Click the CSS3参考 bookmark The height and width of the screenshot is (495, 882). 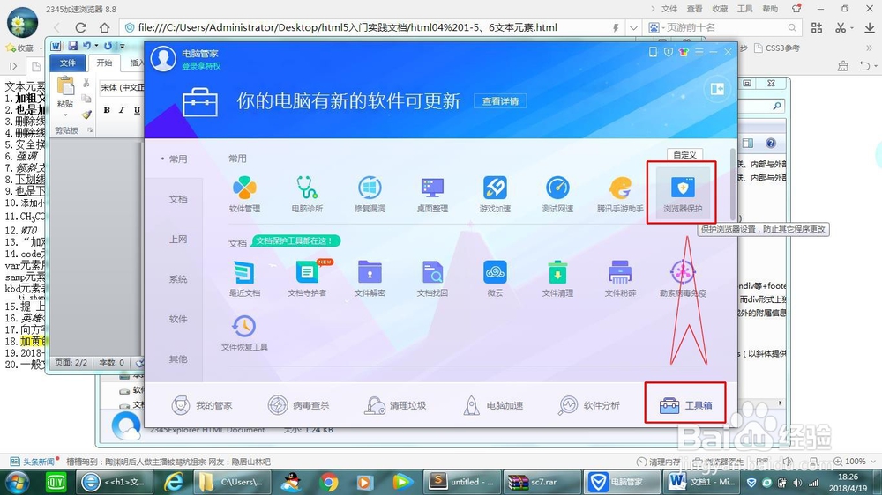click(x=777, y=48)
